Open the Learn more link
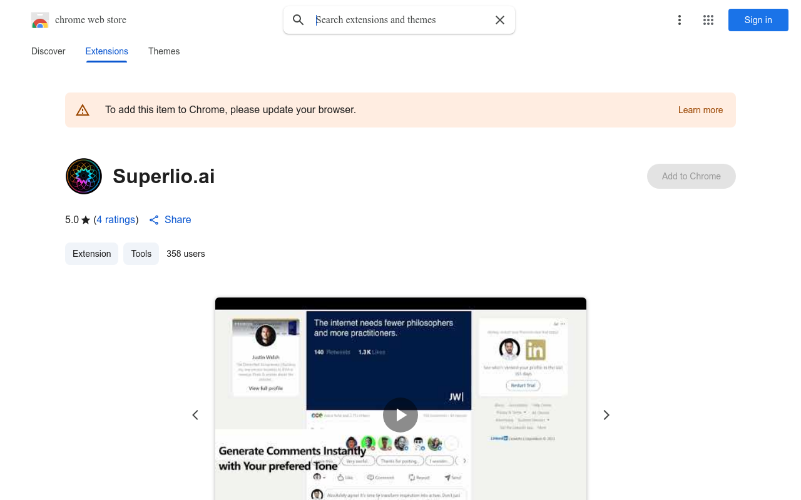 [700, 110]
